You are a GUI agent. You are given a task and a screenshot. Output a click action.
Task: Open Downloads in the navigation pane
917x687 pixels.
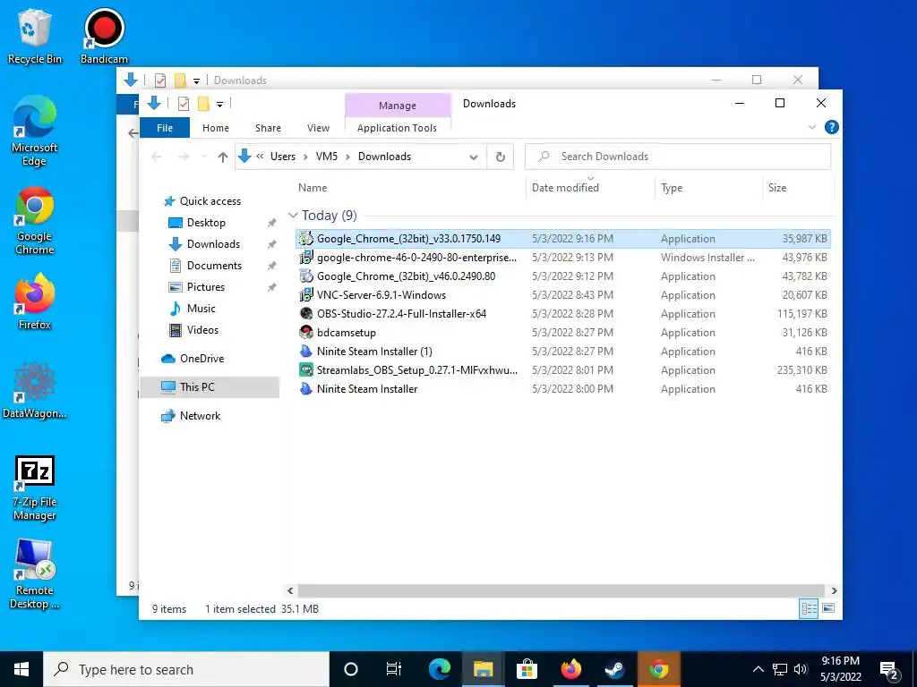(x=205, y=244)
